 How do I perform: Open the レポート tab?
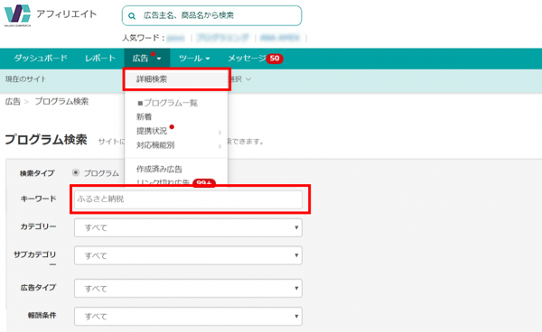(x=100, y=58)
